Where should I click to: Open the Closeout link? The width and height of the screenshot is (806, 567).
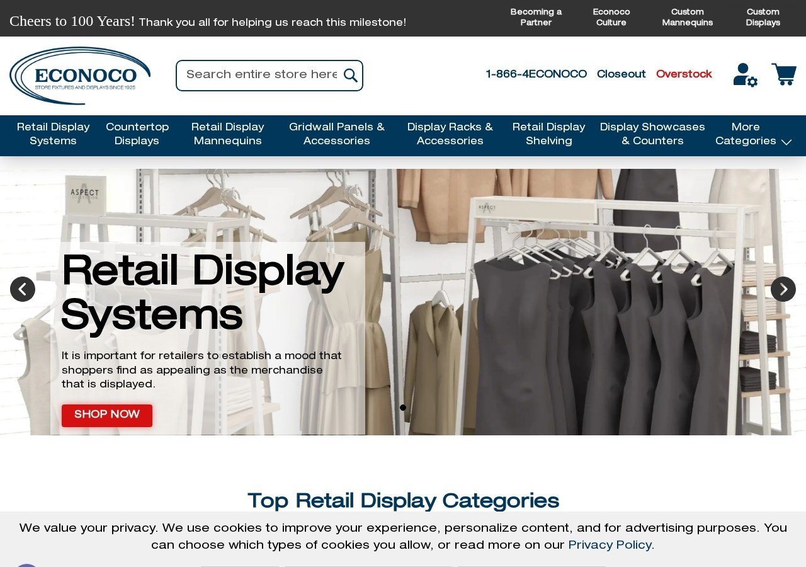click(621, 74)
